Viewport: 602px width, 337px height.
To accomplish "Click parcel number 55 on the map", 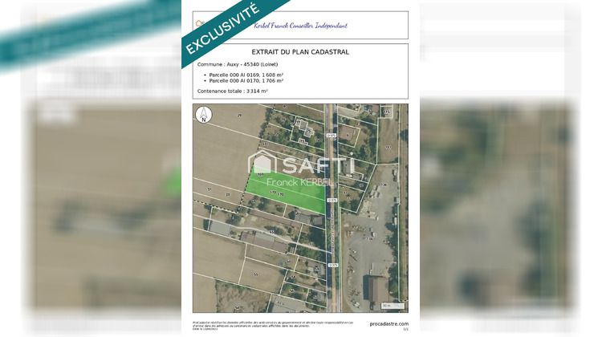I will (256, 274).
